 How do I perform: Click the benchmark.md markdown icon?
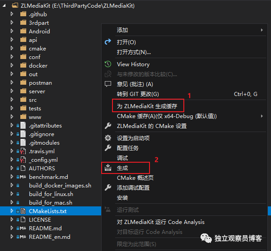[23, 177]
